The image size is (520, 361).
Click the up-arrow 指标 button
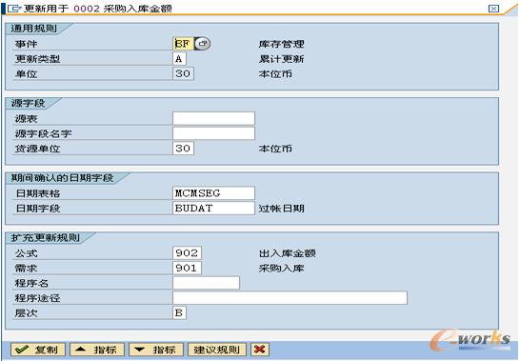coord(97,350)
